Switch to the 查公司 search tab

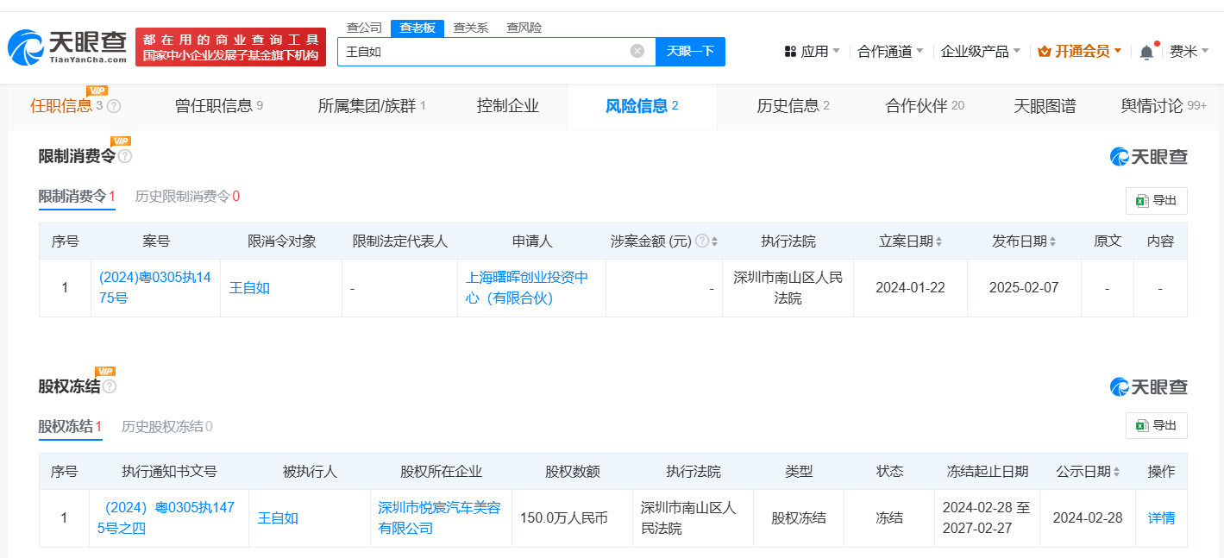(x=364, y=28)
